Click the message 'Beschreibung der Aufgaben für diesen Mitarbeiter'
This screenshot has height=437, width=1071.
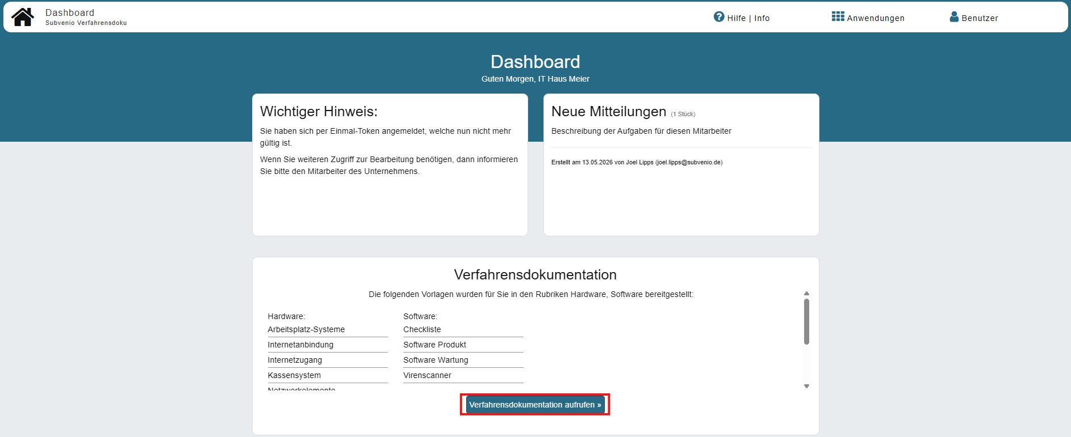click(641, 131)
